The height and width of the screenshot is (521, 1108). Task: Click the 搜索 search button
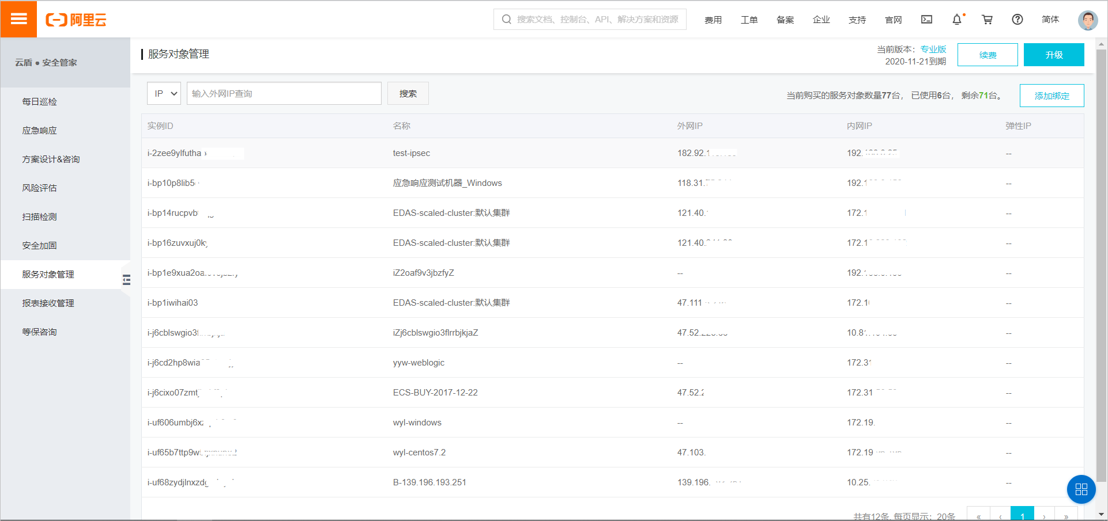click(x=408, y=93)
